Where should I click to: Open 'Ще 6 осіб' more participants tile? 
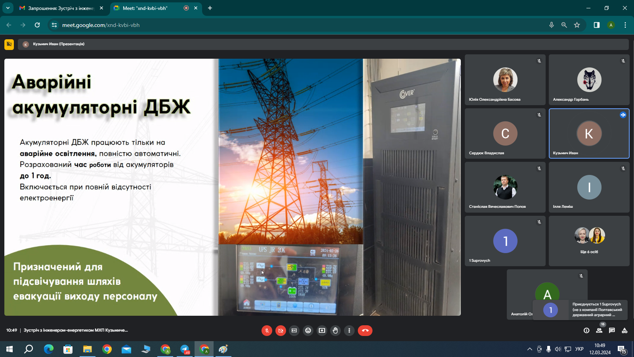pos(589,241)
